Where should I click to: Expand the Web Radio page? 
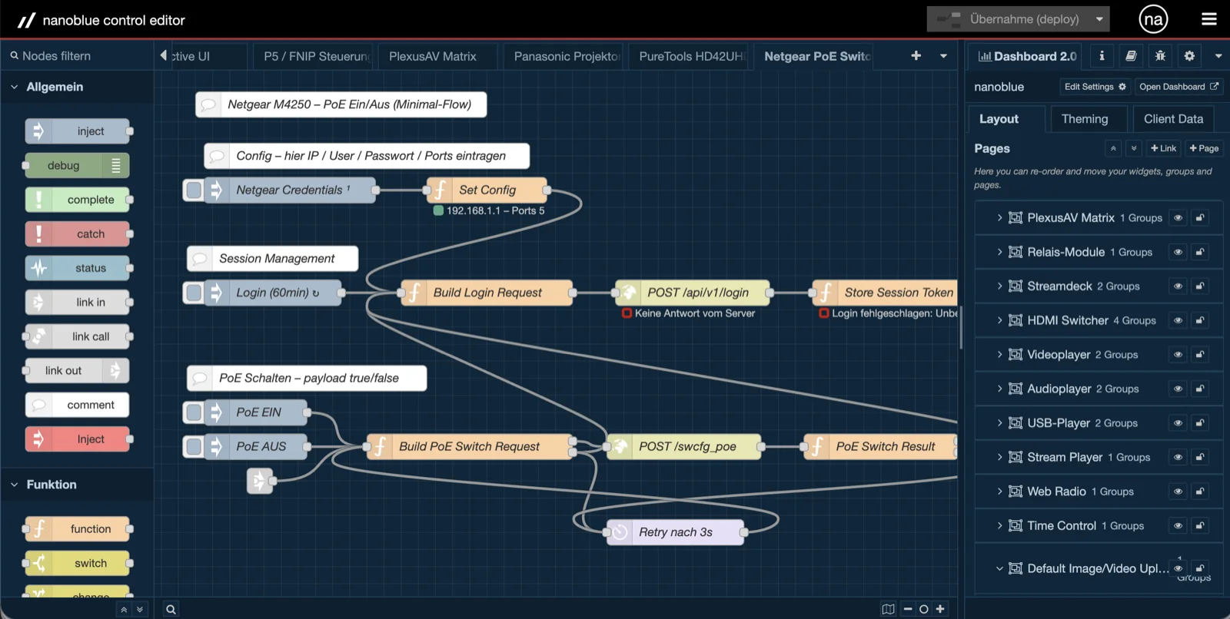pyautogui.click(x=999, y=492)
